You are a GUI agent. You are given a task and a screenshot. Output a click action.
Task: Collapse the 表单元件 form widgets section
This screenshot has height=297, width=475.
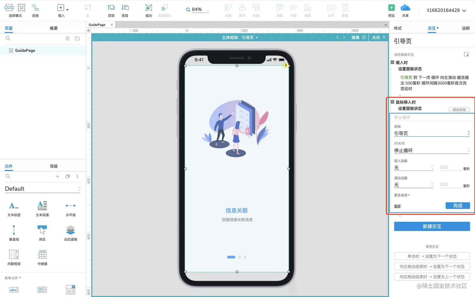click(13, 278)
